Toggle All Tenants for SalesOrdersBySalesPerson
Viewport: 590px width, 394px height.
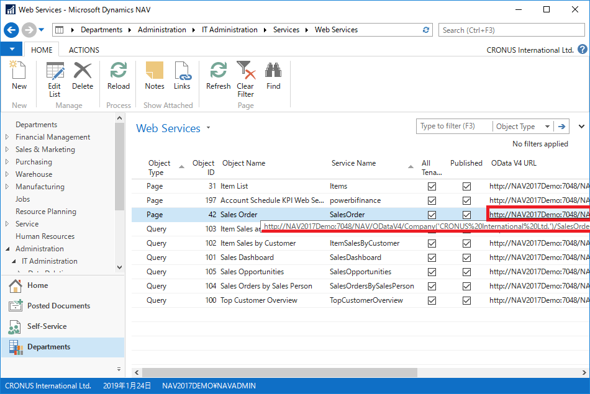pyautogui.click(x=432, y=286)
